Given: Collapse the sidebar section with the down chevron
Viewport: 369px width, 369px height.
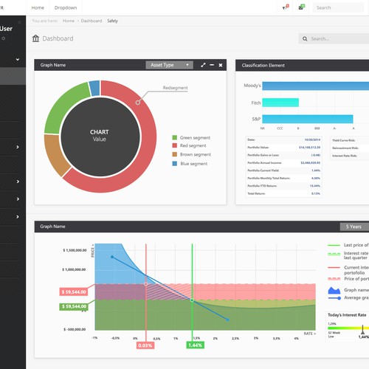Looking at the screenshot, I should pyautogui.click(x=18, y=59).
